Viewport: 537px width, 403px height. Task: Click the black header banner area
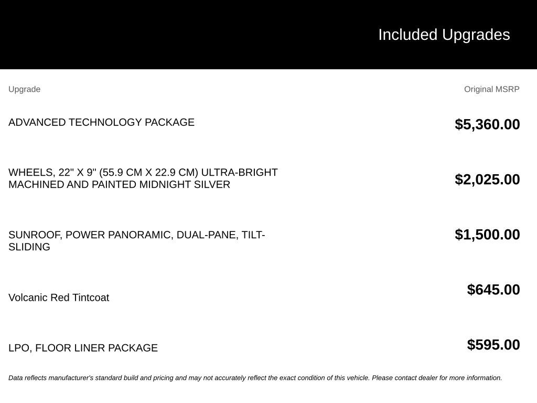(x=268, y=34)
